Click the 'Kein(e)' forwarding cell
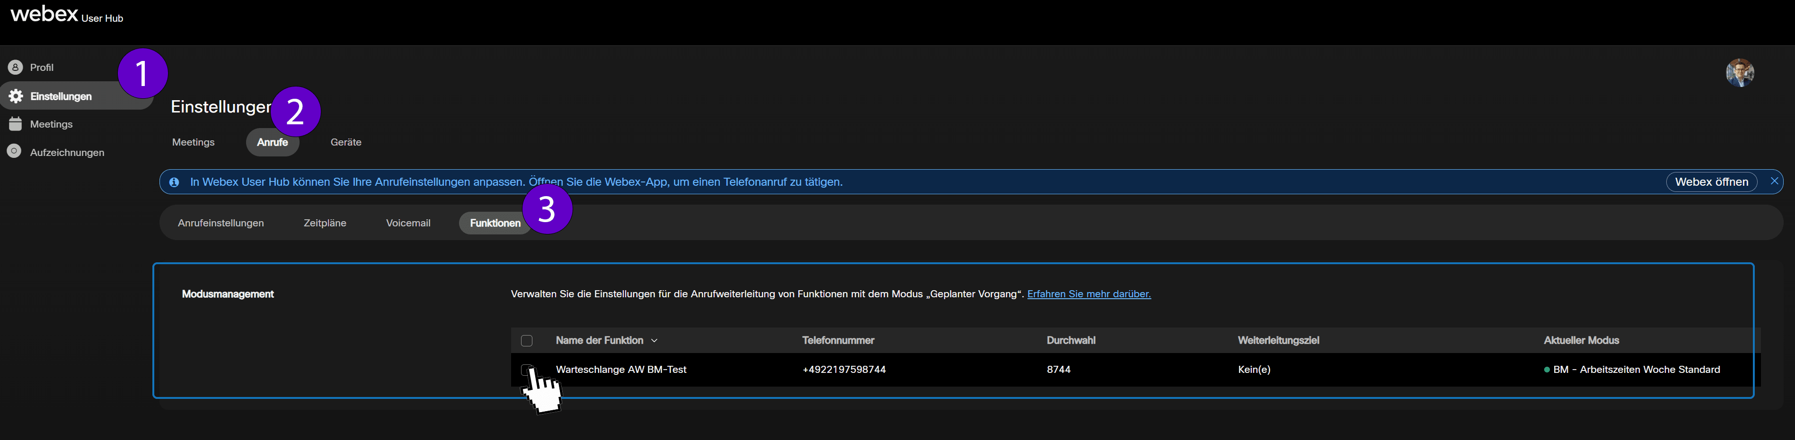The image size is (1795, 440). tap(1254, 370)
